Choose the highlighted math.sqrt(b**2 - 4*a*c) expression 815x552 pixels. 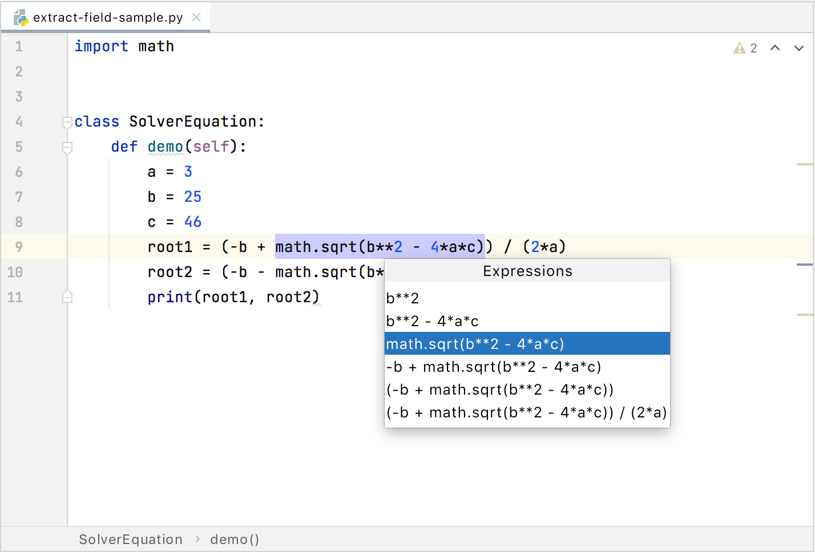pyautogui.click(x=475, y=343)
